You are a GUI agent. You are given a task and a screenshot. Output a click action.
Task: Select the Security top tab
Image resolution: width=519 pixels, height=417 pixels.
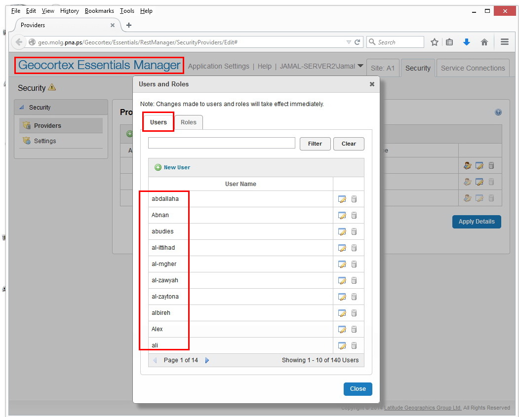coord(418,68)
